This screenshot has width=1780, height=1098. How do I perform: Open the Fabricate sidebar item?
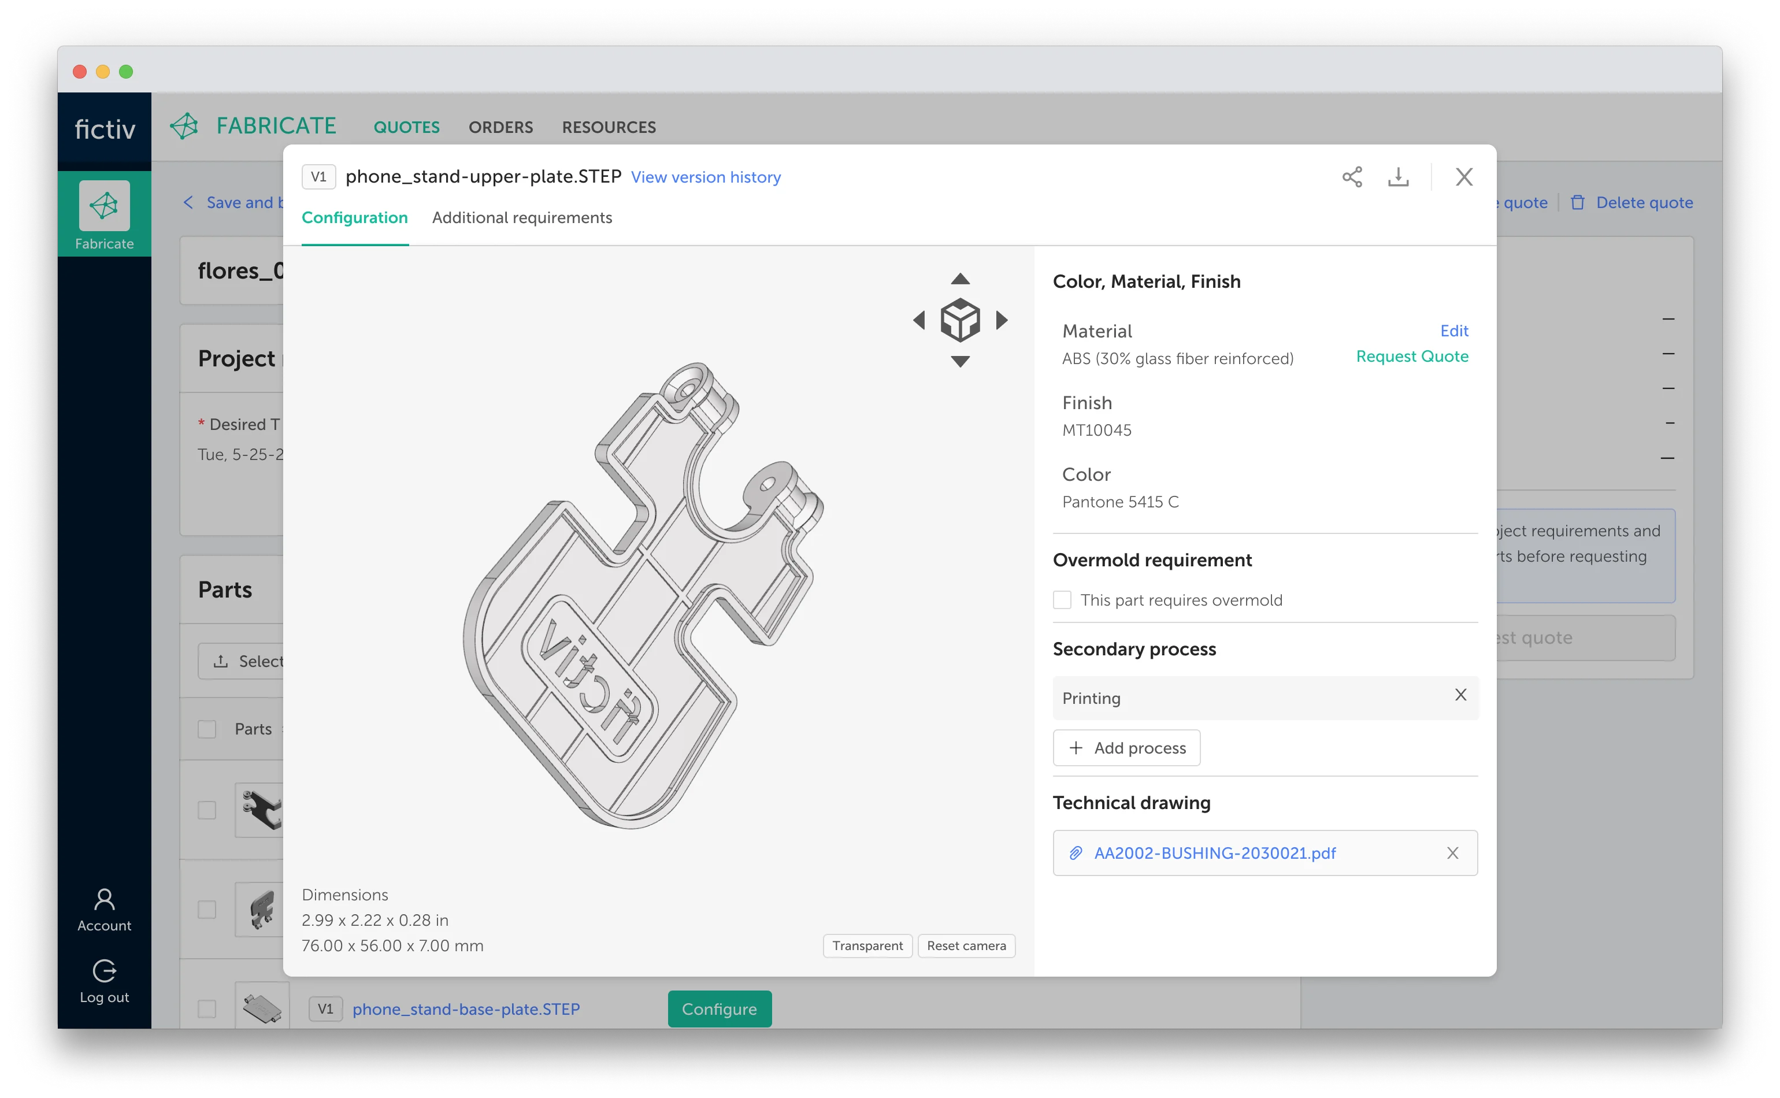(x=105, y=214)
